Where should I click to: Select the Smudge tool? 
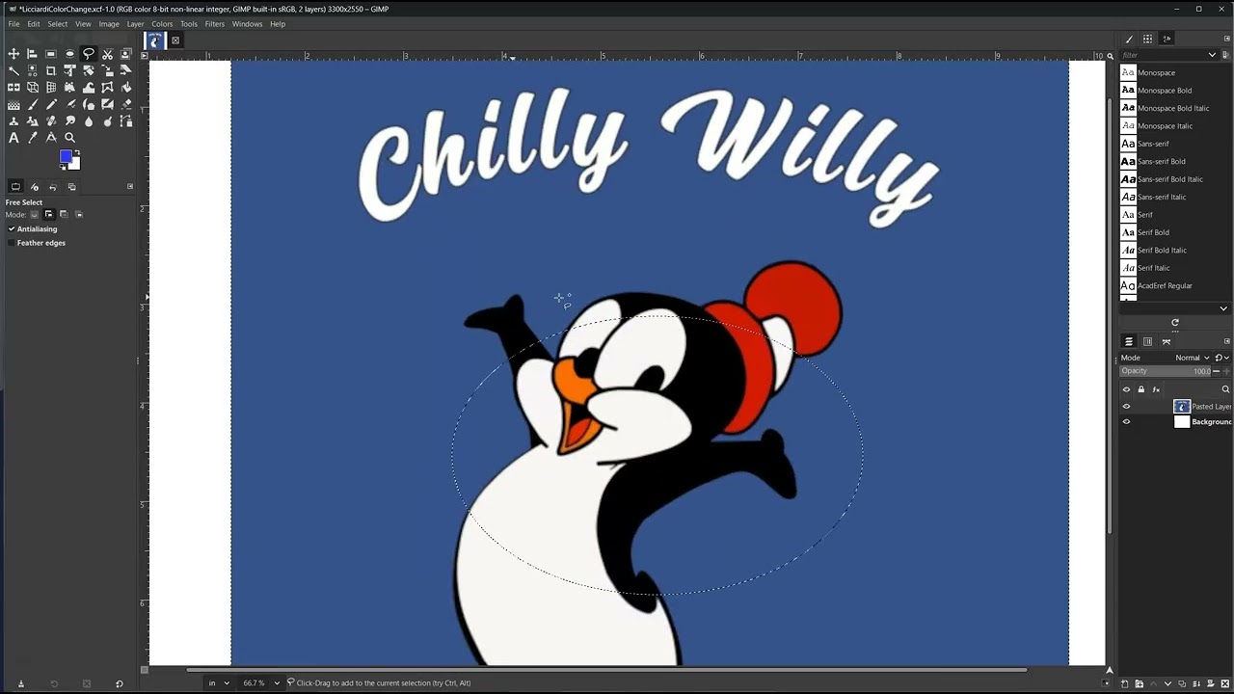tap(69, 120)
